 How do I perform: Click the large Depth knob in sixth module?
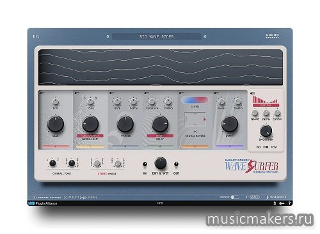(x=230, y=124)
